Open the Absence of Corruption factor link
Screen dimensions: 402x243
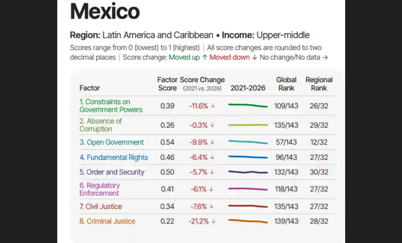100,125
